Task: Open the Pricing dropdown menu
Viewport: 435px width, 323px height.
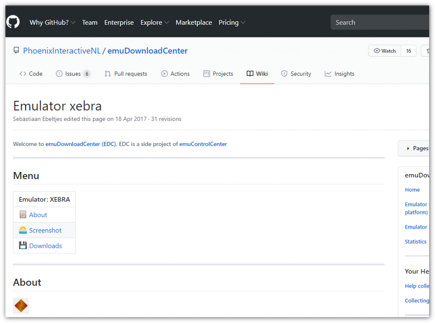Action: click(x=232, y=23)
